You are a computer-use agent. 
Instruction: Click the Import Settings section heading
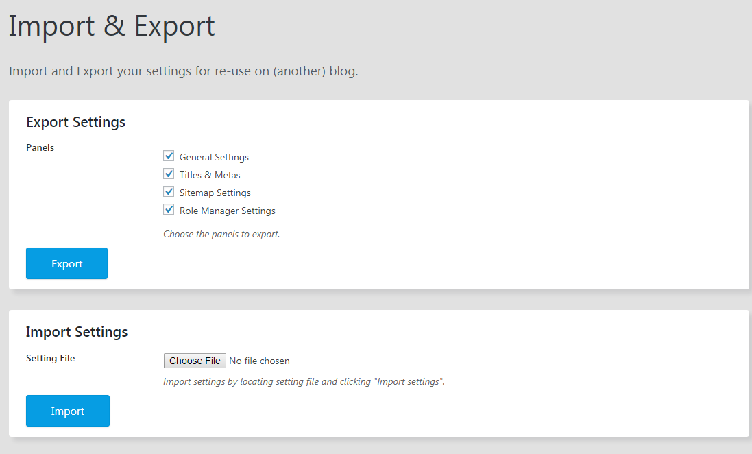tap(77, 332)
